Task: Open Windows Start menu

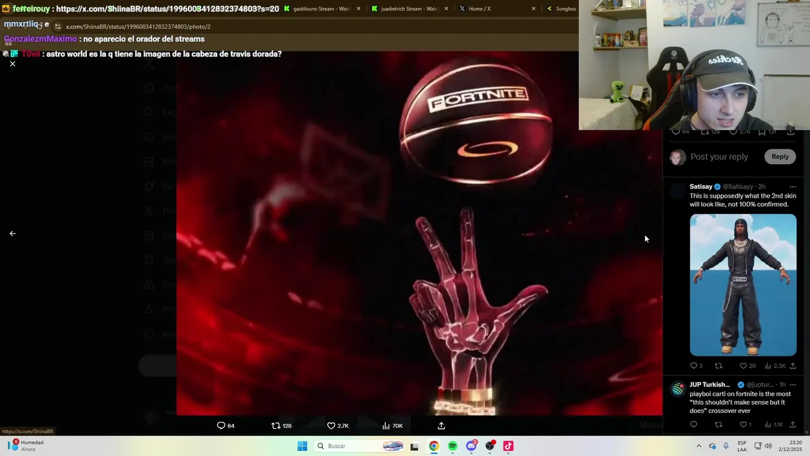Action: (302, 446)
